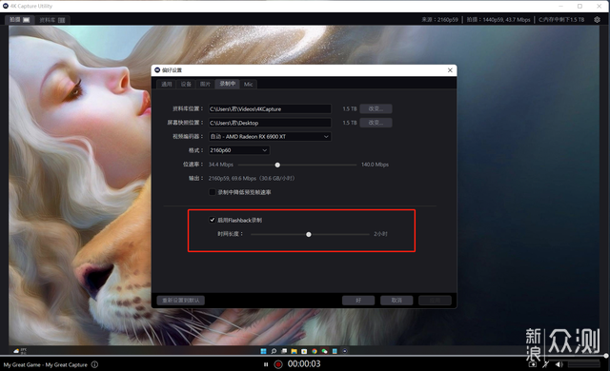Viewport: 610px width, 371px height.
Task: Click the Windows Start icon in preview taskbar
Action: [x=263, y=351]
